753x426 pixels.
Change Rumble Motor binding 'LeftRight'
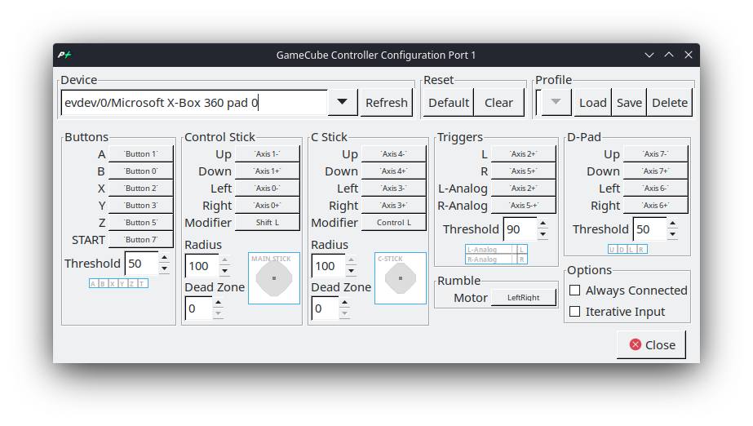523,297
